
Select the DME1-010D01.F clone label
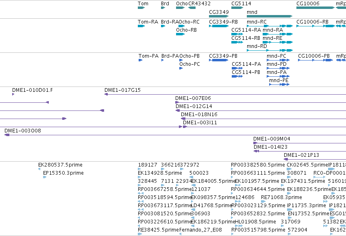click(x=33, y=90)
